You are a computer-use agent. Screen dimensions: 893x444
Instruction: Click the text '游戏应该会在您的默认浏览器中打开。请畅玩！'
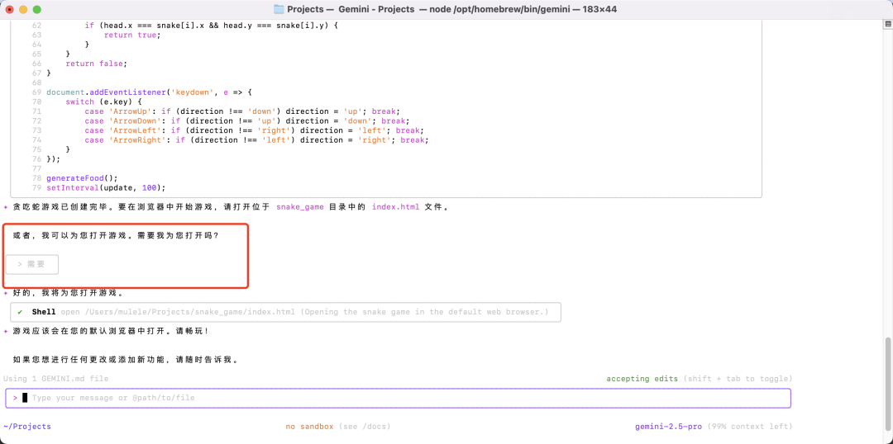click(x=111, y=331)
